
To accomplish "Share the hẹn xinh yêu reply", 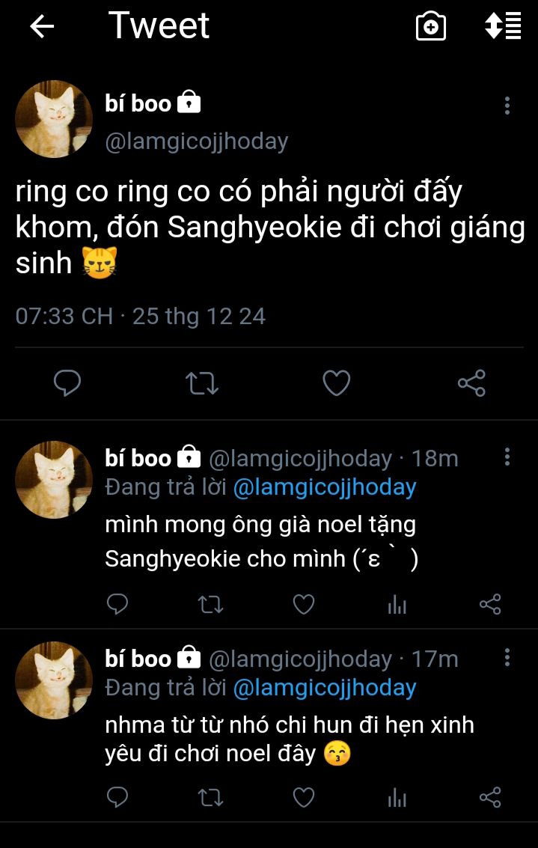I will tap(490, 798).
